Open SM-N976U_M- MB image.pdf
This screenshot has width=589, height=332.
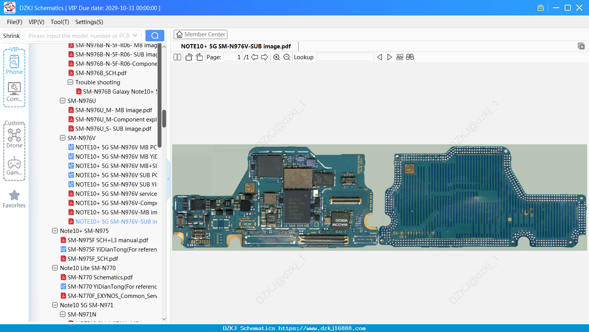tap(114, 110)
